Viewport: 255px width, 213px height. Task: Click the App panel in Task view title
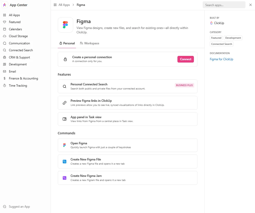[x=86, y=117]
